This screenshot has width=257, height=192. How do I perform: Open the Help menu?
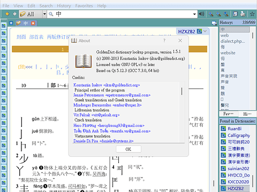pos(102,6)
